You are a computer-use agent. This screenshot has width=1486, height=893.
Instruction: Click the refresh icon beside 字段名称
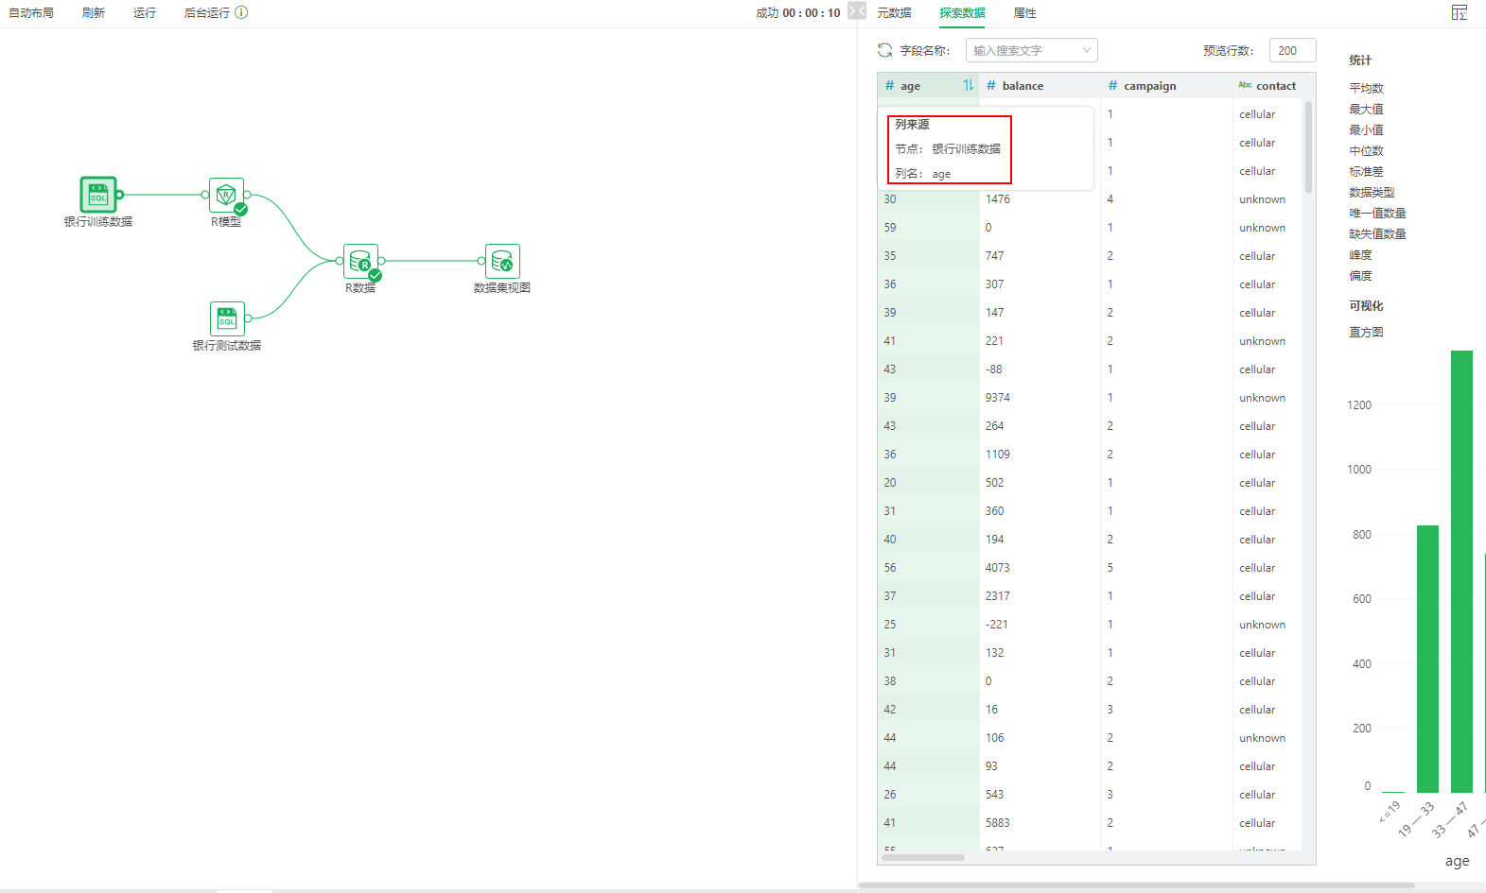[x=885, y=50]
